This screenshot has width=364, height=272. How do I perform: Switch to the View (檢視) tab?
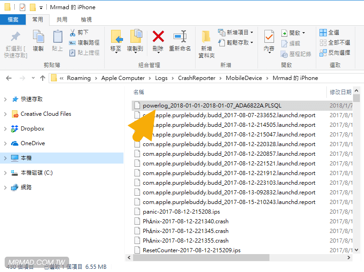tap(86, 20)
